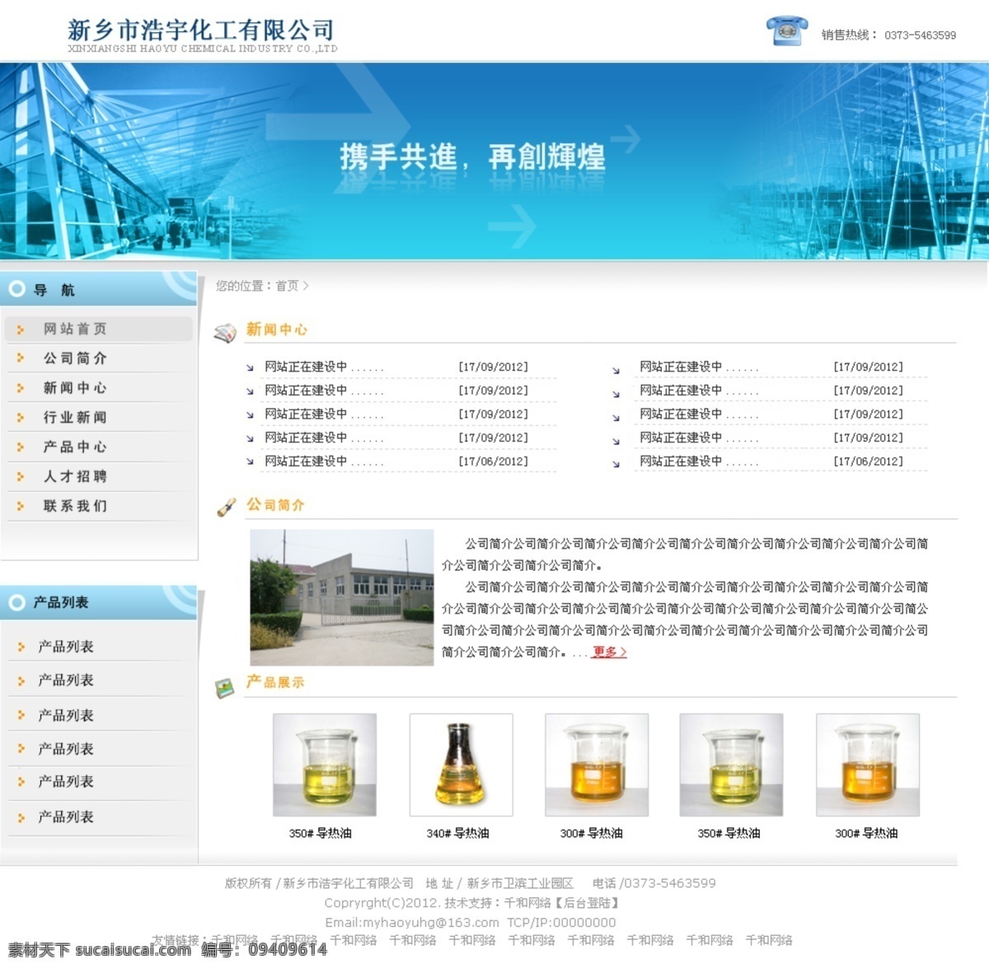Screen dimensions: 989x969
Task: Click the brush icon beside 公司简介
Action: 226,508
